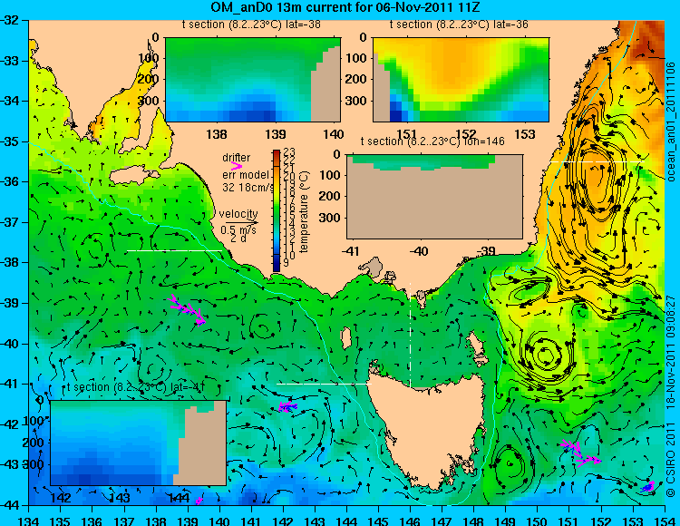Click the magenta drifter track near 151.5E, 43S
680x526 pixels.
coord(581,453)
